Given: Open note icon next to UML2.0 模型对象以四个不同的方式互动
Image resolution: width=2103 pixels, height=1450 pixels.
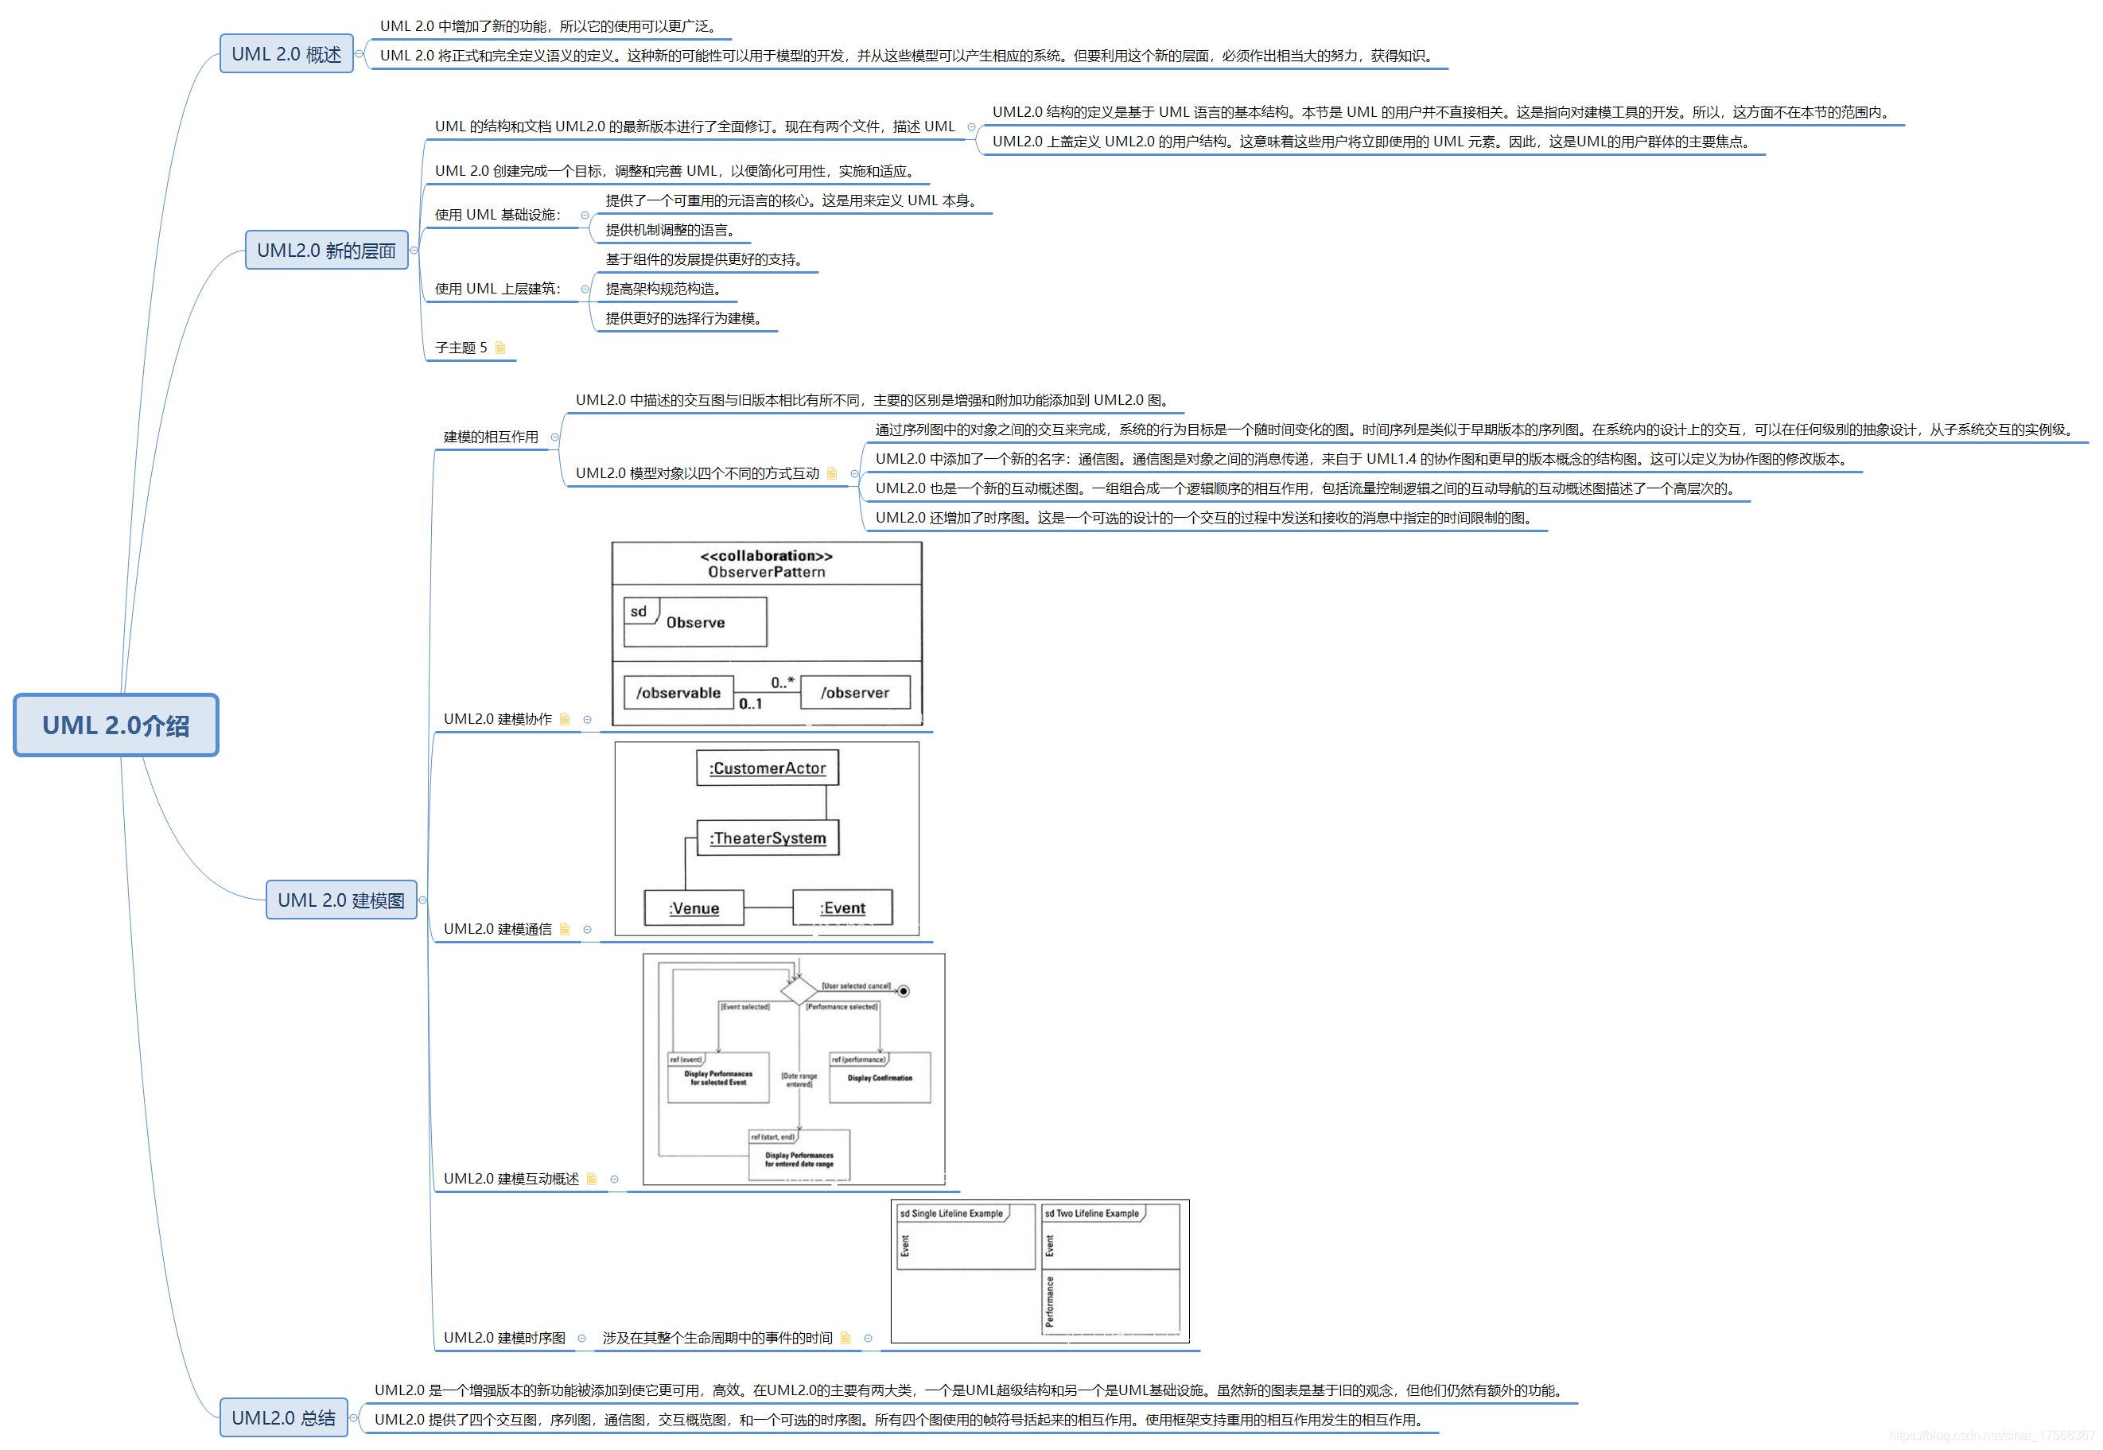Looking at the screenshot, I should coord(831,473).
